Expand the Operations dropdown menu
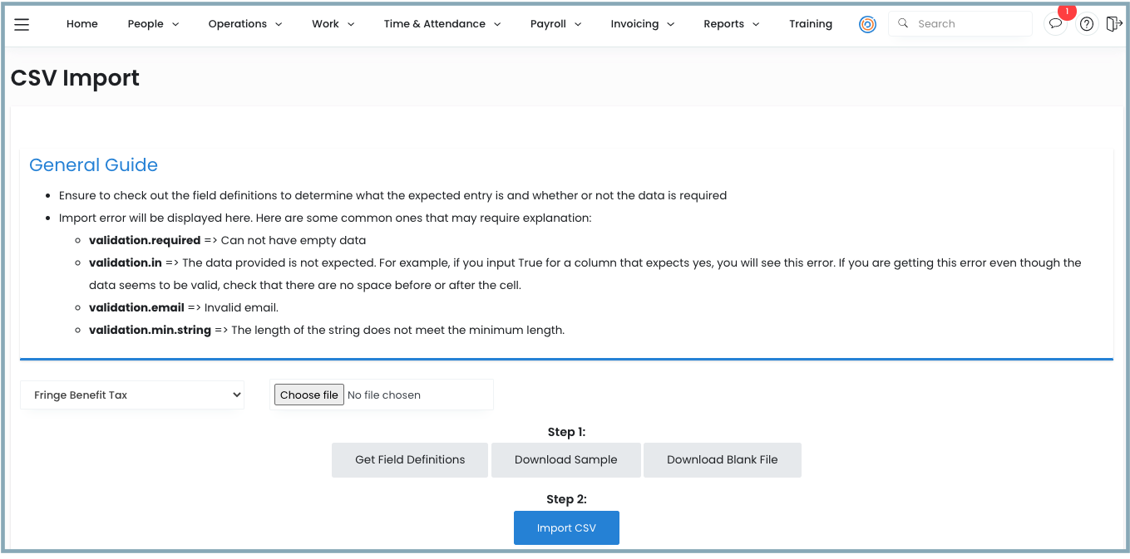This screenshot has width=1130, height=559. [x=244, y=24]
